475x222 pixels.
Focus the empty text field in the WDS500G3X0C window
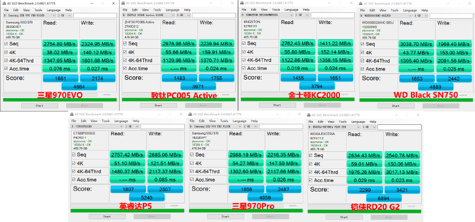(x=451, y=15)
